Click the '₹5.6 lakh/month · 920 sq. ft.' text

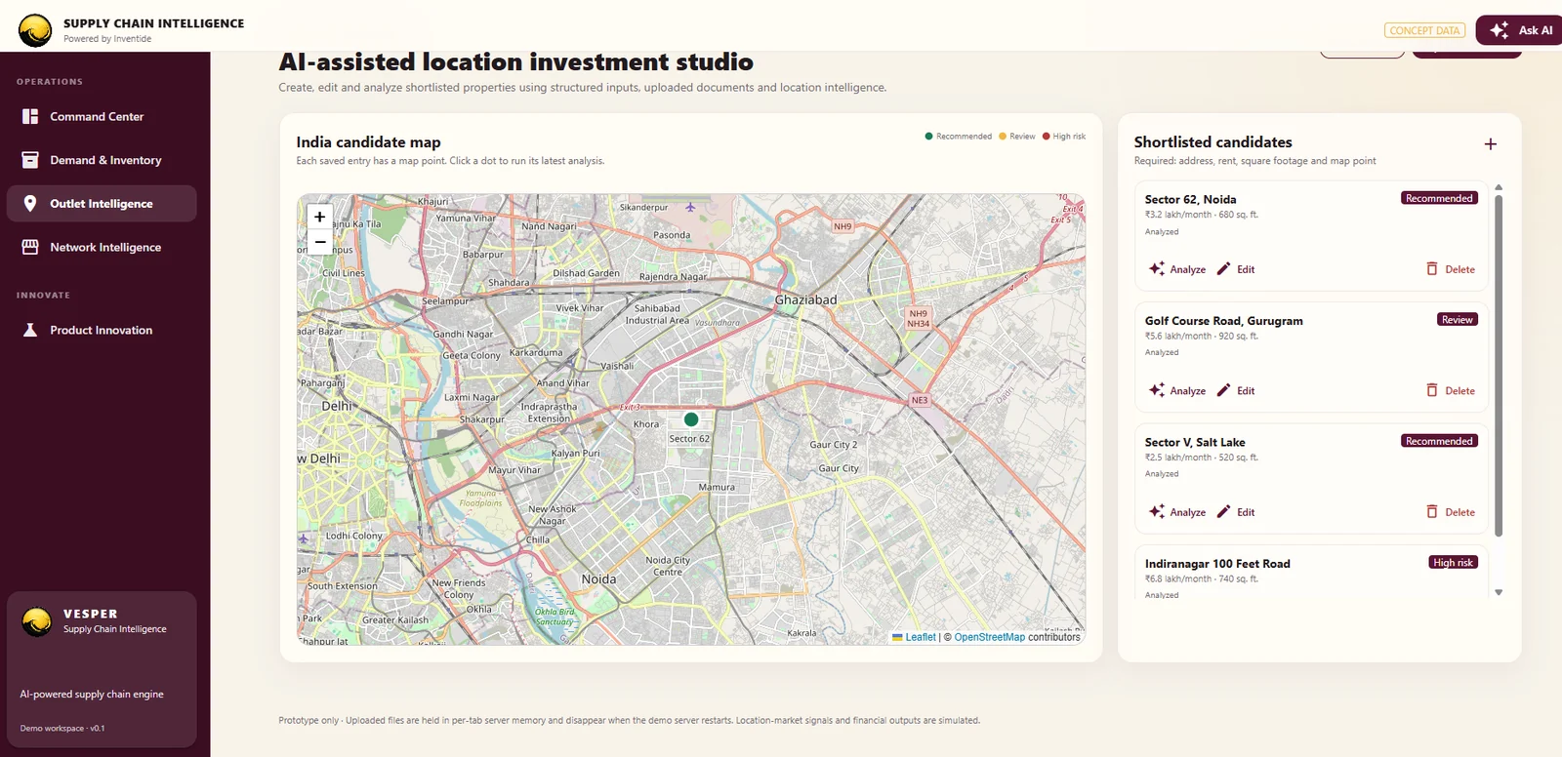tap(1202, 337)
